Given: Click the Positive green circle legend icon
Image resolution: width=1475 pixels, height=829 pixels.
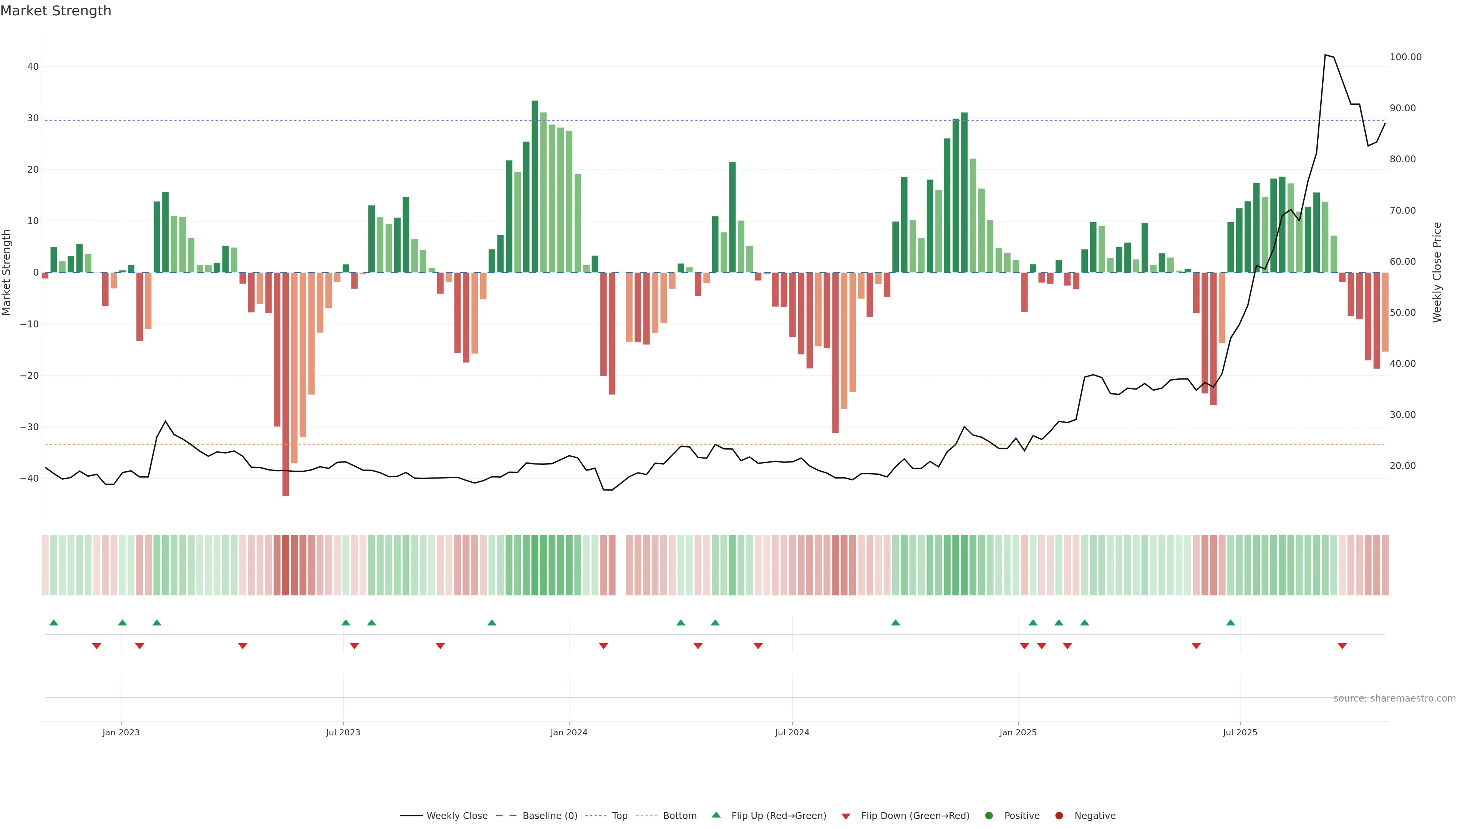Looking at the screenshot, I should coord(989,816).
